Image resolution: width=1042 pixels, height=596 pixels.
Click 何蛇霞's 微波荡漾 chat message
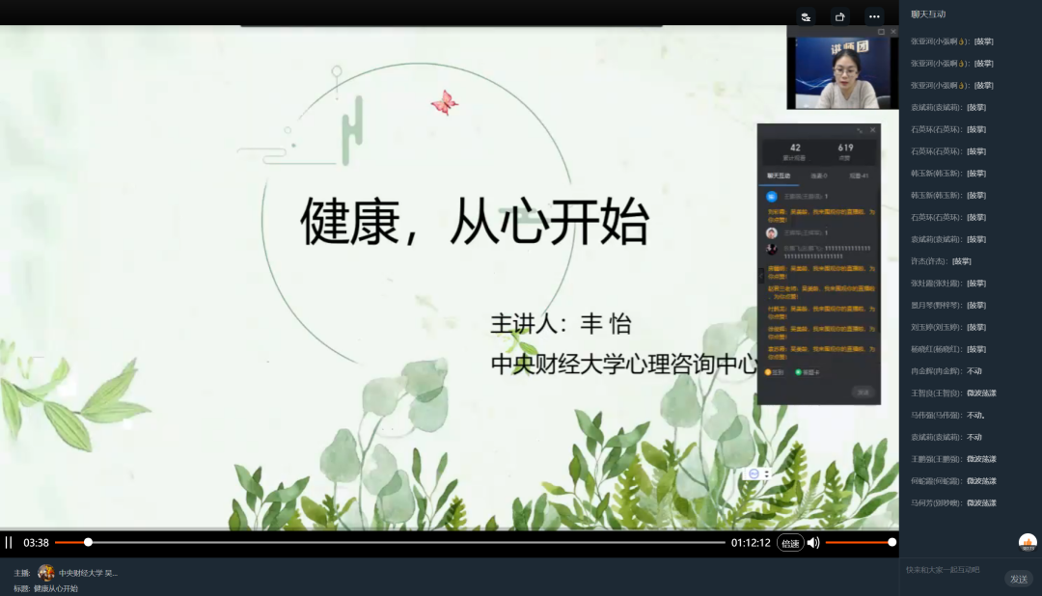953,480
